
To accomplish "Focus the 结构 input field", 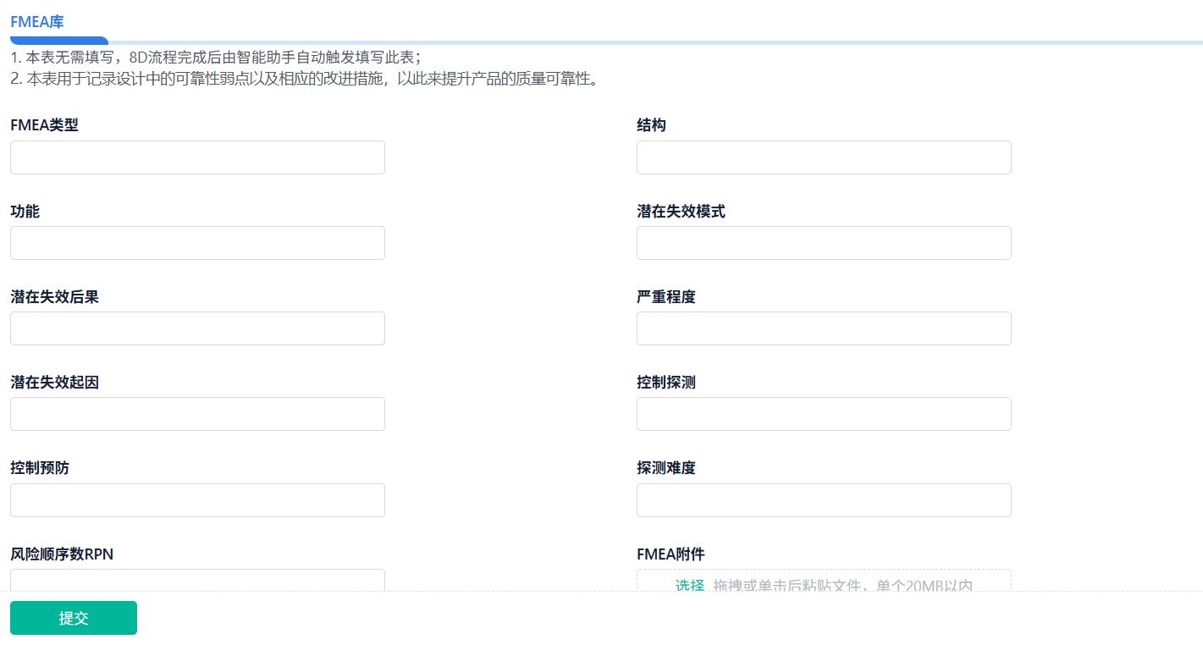I will tap(824, 157).
